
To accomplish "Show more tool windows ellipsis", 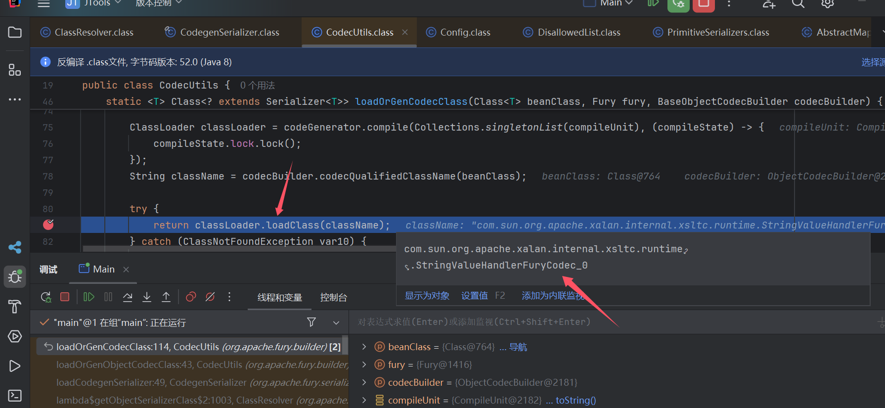I will click(15, 99).
